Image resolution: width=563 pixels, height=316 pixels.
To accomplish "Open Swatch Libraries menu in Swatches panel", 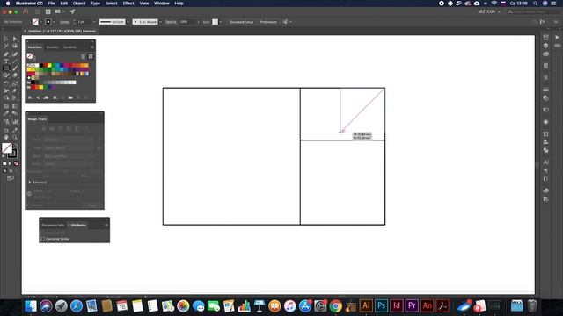I will pyautogui.click(x=30, y=97).
